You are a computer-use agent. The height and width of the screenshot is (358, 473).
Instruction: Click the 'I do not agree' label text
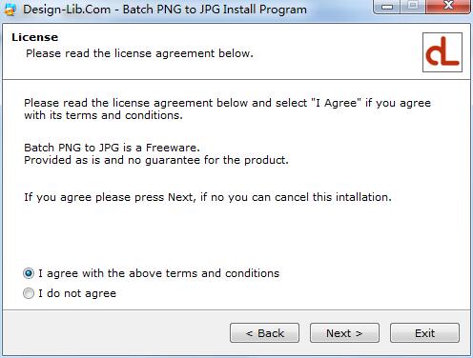pos(77,293)
